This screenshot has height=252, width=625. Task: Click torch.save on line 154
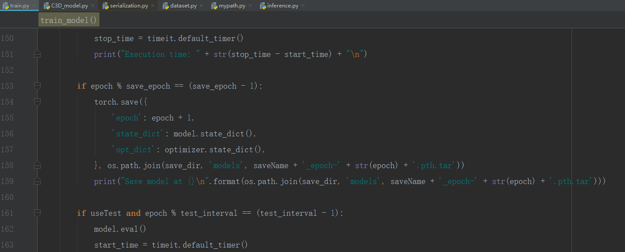point(116,102)
